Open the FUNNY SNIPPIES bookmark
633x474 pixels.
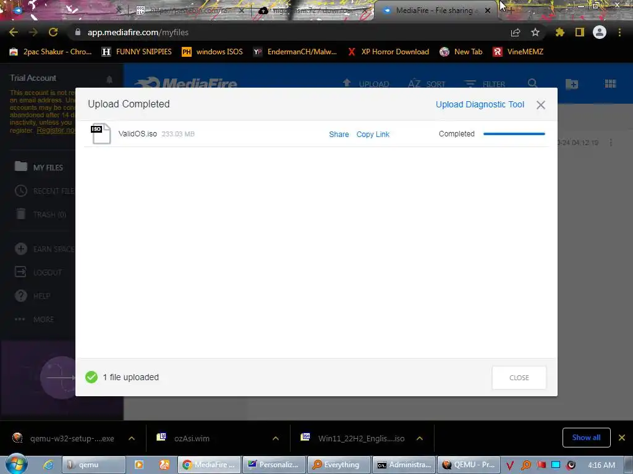[137, 52]
